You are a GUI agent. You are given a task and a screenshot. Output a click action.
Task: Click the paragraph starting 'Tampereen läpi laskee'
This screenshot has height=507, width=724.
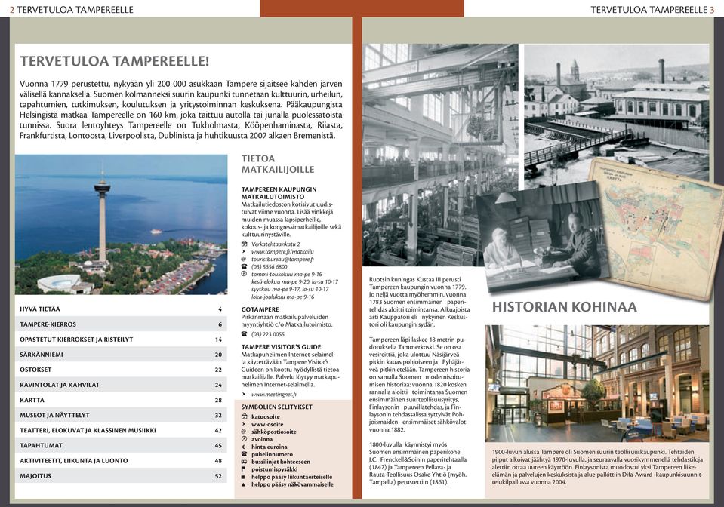pos(419,384)
